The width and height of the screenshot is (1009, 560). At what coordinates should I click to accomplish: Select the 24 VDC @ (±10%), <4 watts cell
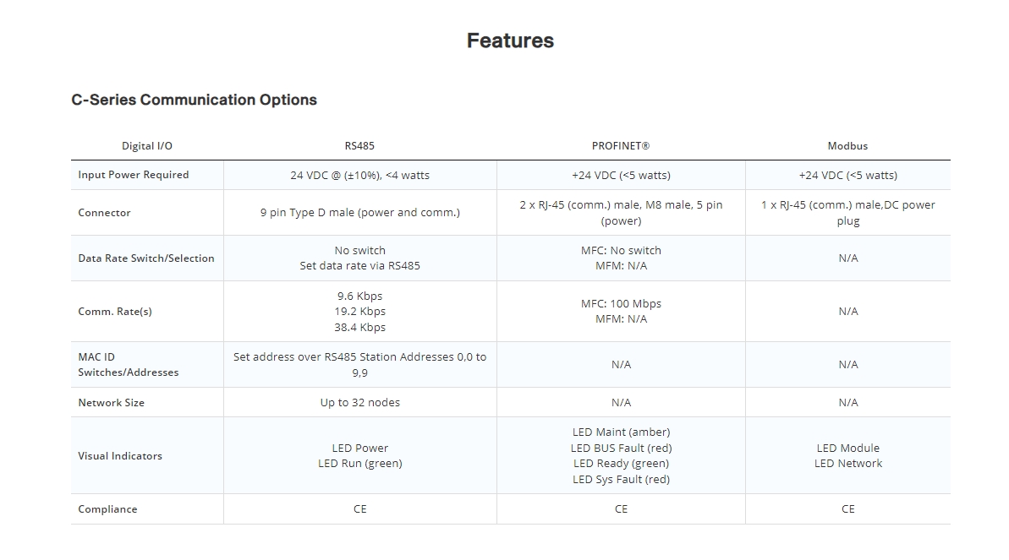pos(359,176)
